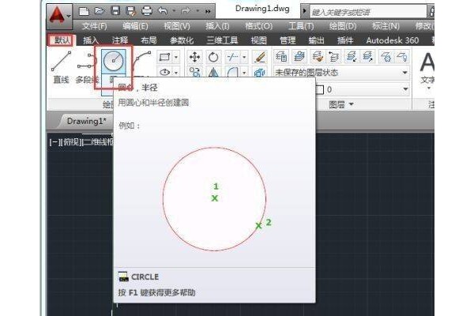The height and width of the screenshot is (316, 474).
Task: Click the Layer Freeze icon
Action: click(386, 57)
